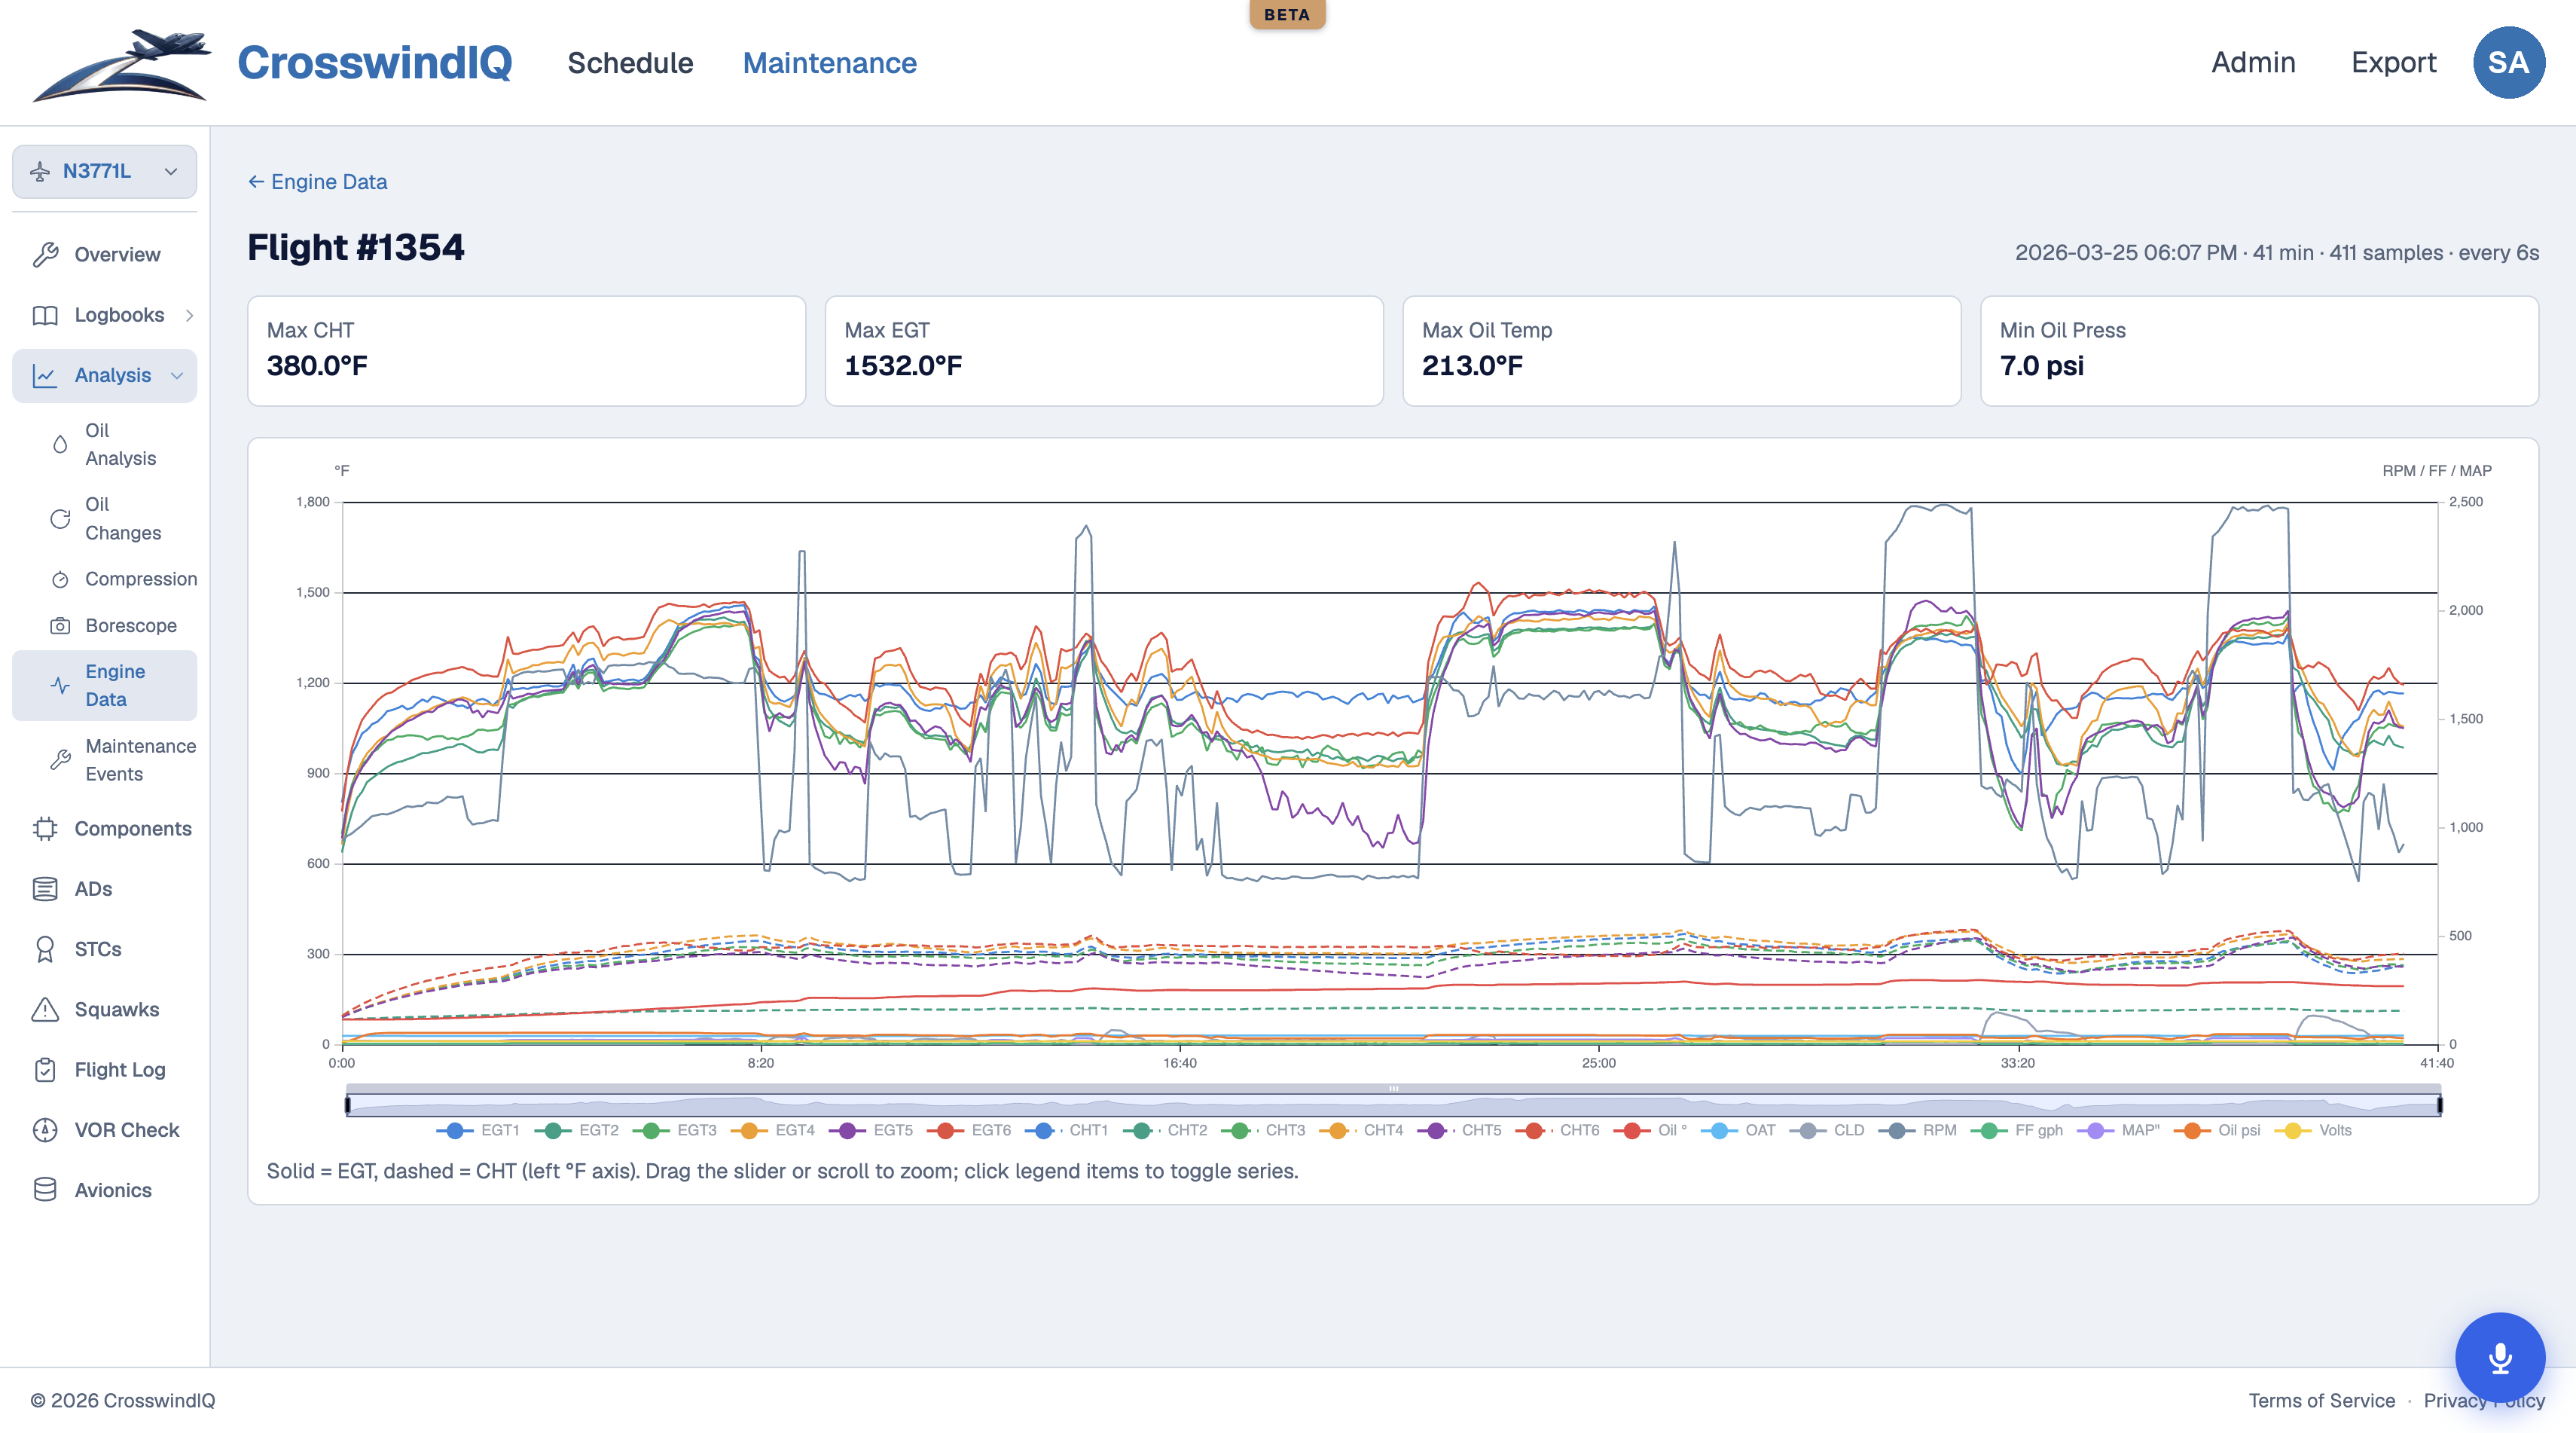This screenshot has height=1433, width=2576.
Task: Open the VOR Check page
Action: coord(127,1130)
